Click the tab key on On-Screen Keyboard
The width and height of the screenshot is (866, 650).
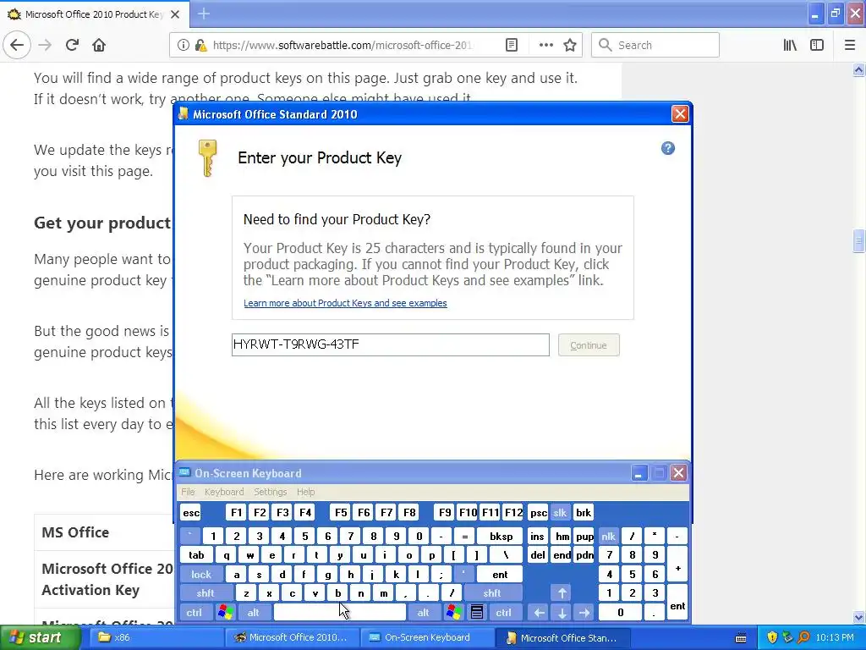pyautogui.click(x=196, y=555)
